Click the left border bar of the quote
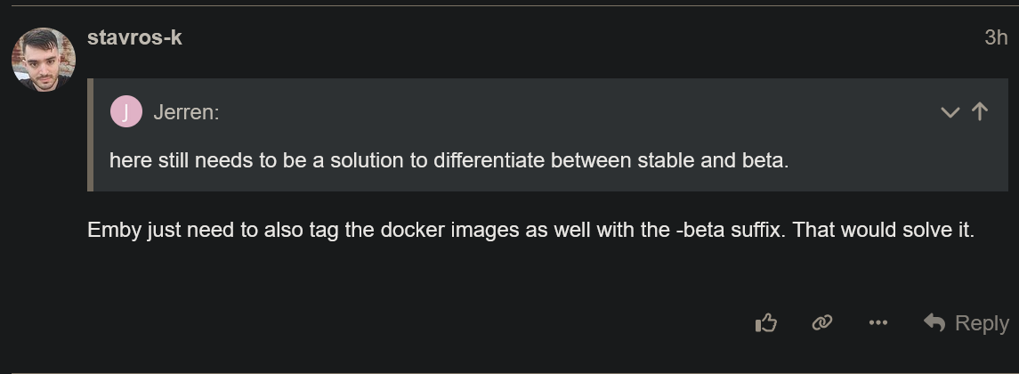1019x374 pixels. coord(90,134)
